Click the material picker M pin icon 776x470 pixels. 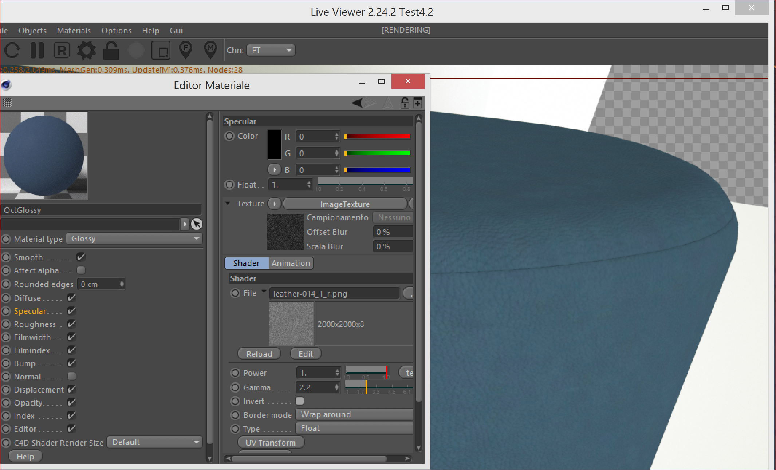tap(210, 49)
